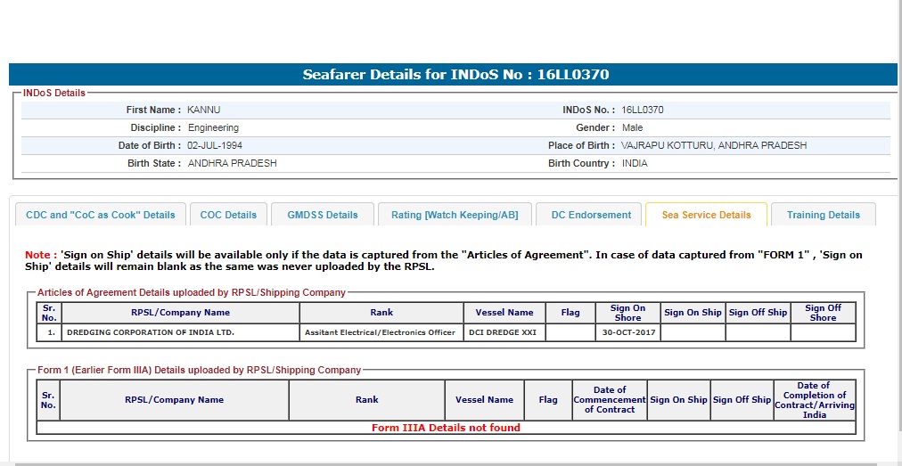Click the Form IIIA Details not found message

446,428
